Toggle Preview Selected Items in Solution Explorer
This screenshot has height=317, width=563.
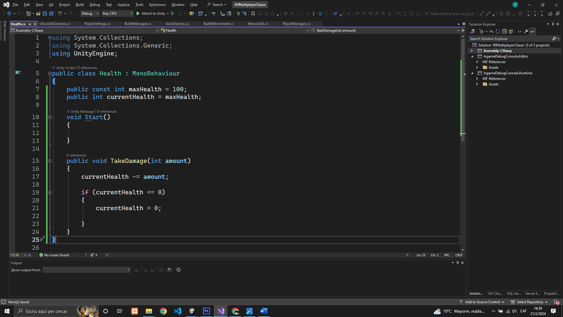(533, 31)
